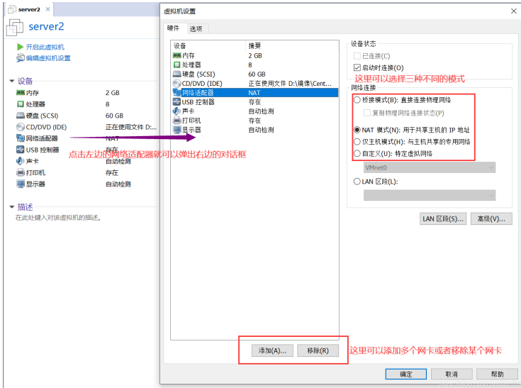Click the description text field

point(58,218)
